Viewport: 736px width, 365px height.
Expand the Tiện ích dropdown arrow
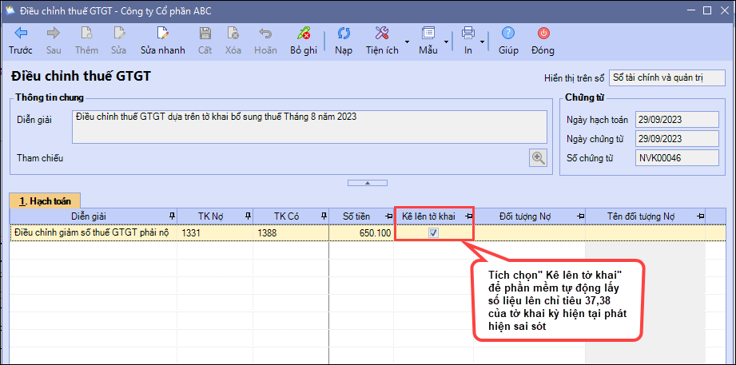(407, 41)
